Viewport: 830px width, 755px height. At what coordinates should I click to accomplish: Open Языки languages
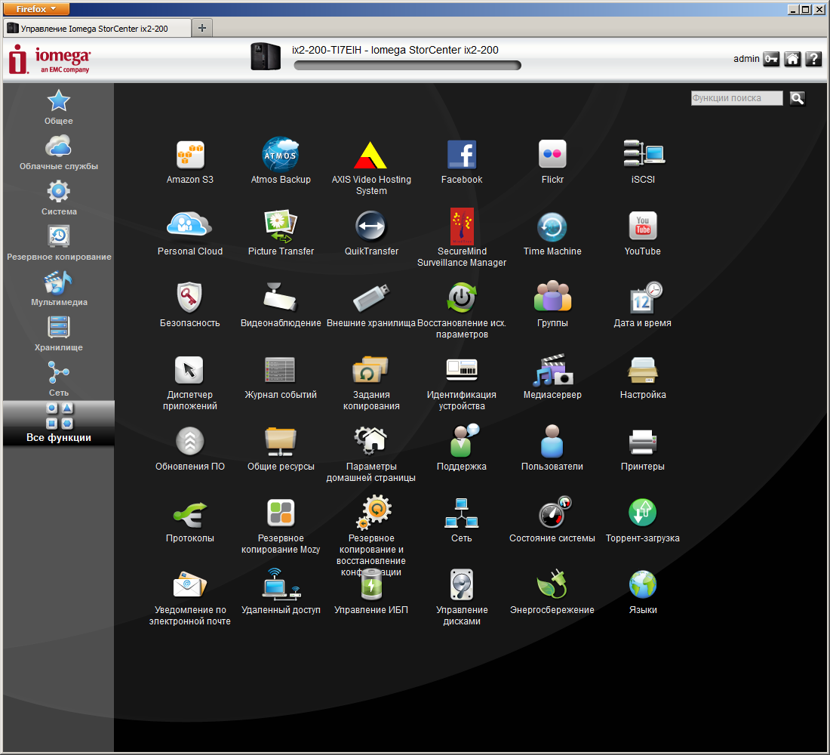point(643,585)
